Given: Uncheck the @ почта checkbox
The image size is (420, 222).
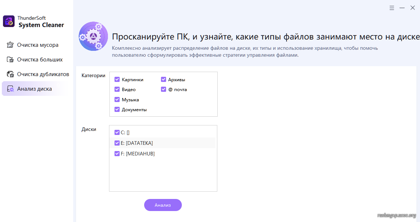Looking at the screenshot, I should pyautogui.click(x=164, y=89).
